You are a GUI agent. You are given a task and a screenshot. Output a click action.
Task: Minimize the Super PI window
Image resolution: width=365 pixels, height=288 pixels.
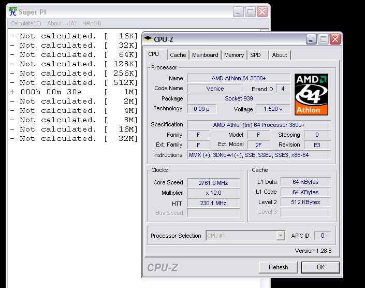(x=238, y=11)
